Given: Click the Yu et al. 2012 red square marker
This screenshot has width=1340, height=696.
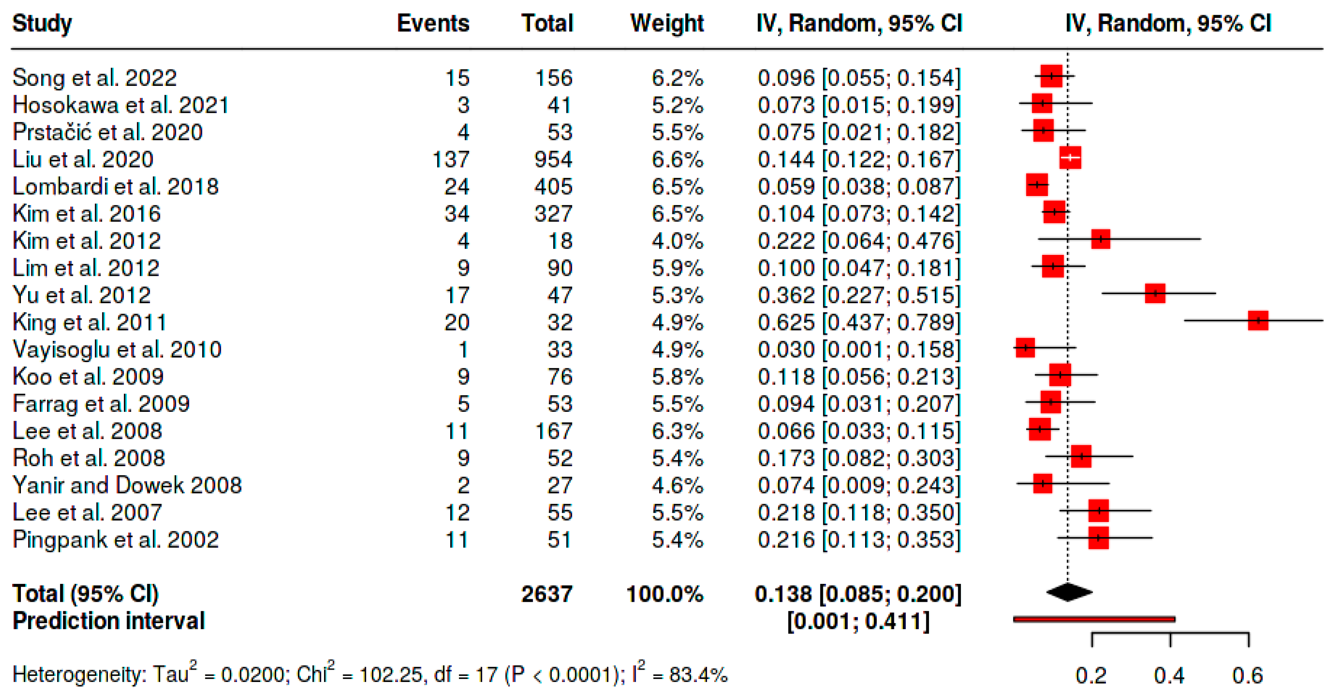Looking at the screenshot, I should [x=1155, y=293].
